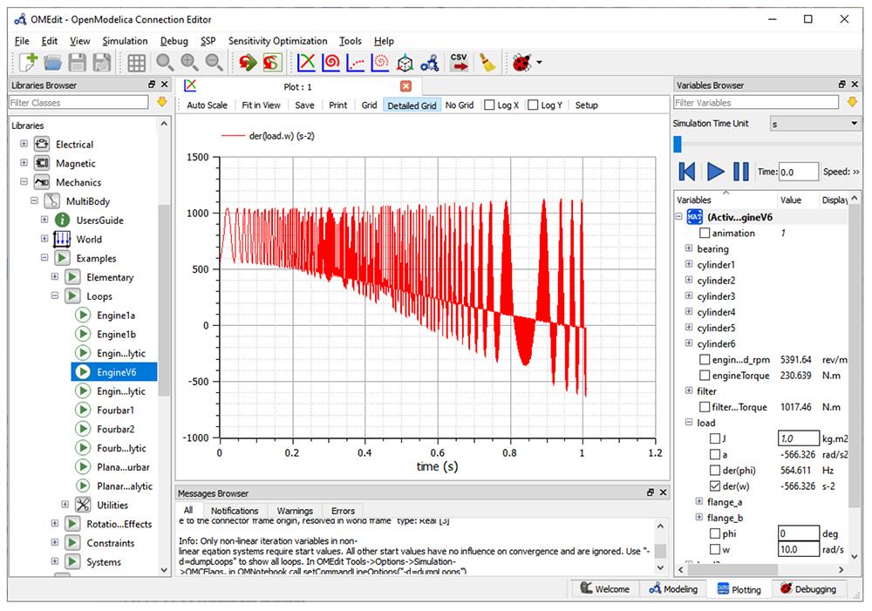Image resolution: width=872 pixels, height=611 pixels.
Task: Expand the bearing variable node
Action: (689, 248)
